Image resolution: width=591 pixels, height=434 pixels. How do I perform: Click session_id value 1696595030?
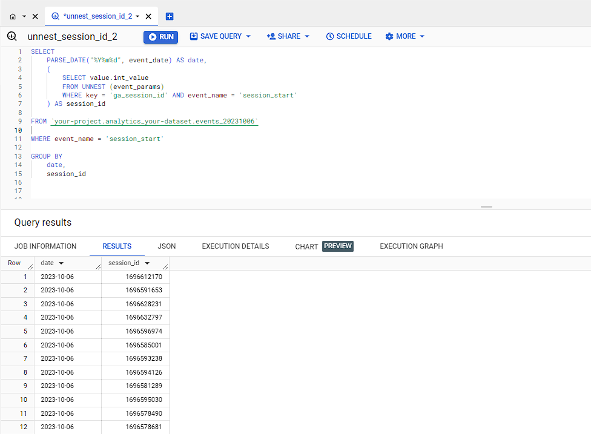click(144, 399)
